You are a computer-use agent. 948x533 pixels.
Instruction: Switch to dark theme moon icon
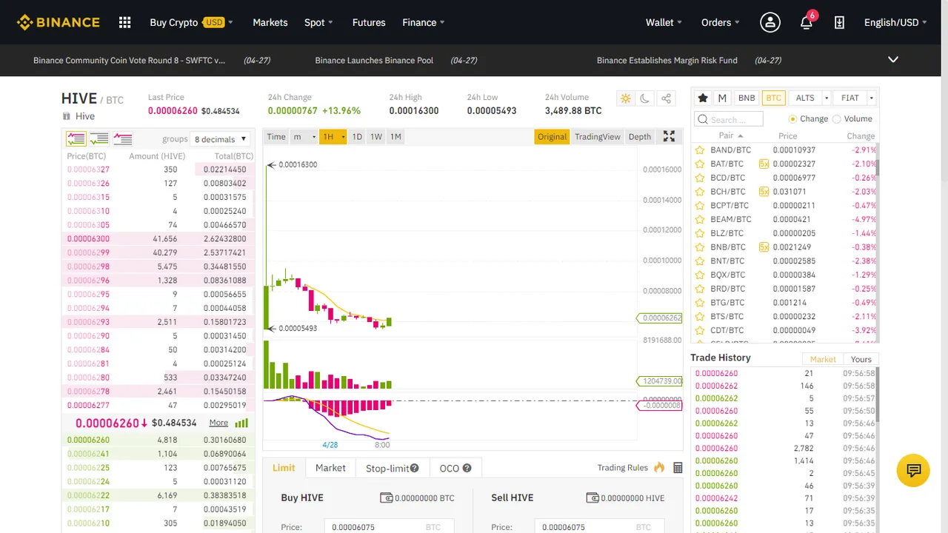645,98
